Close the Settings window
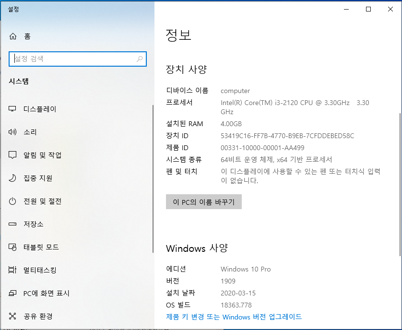 pyautogui.click(x=390, y=9)
